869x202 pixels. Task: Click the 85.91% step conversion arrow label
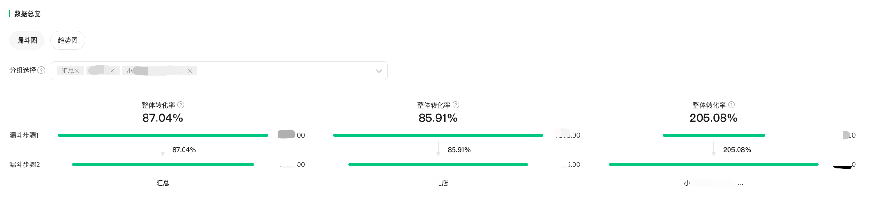pos(459,150)
